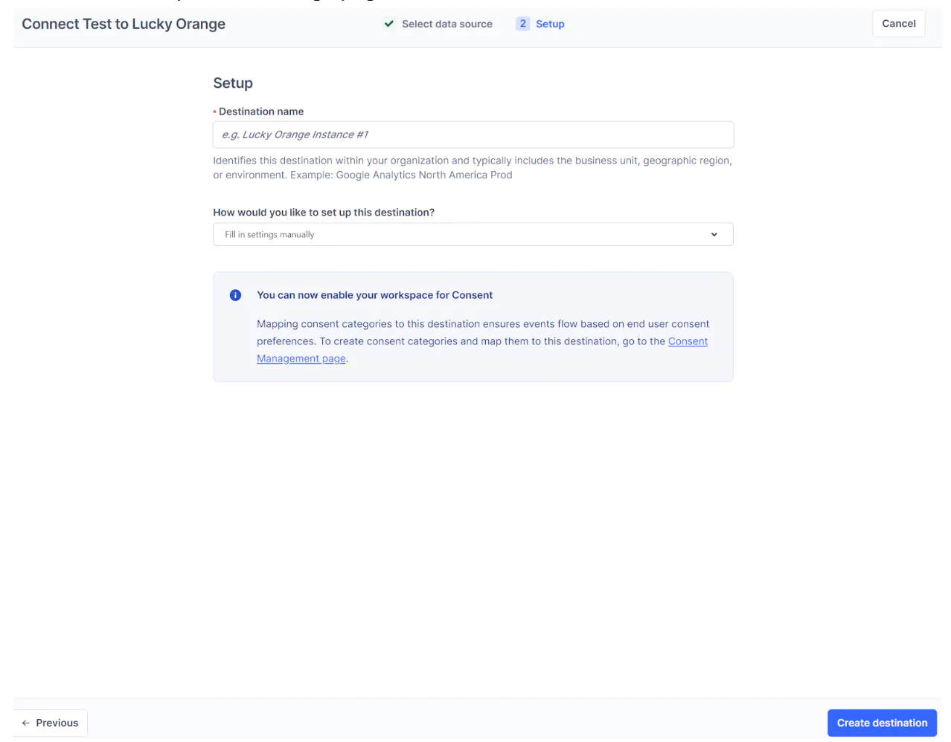Click the green checkmark step icon
The height and width of the screenshot is (742, 951).
tap(389, 24)
